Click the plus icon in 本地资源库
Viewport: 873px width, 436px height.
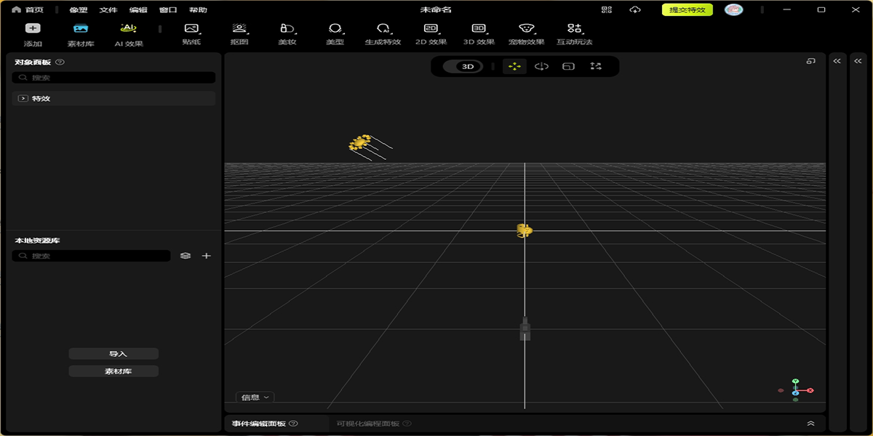click(x=207, y=256)
